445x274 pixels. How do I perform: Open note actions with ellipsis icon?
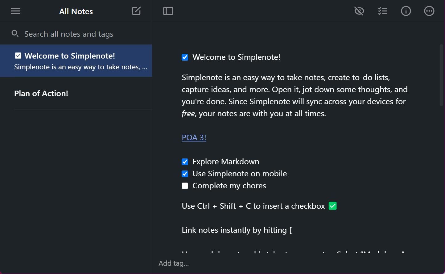[x=429, y=11]
